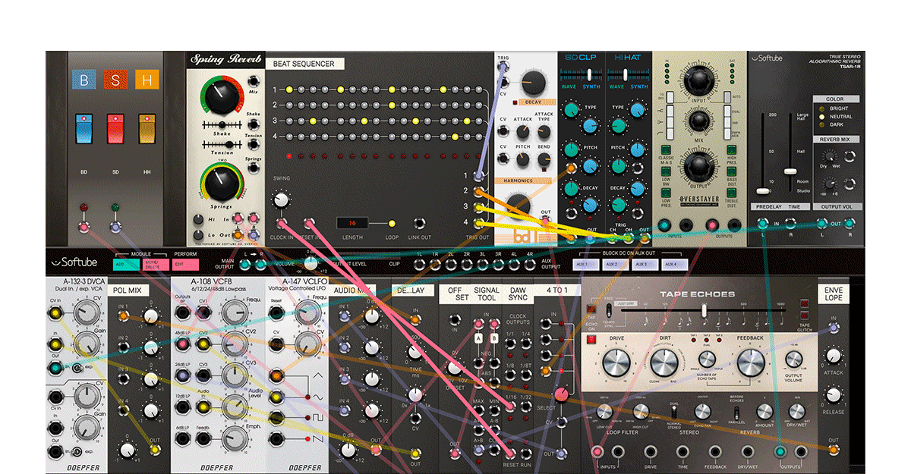Toggle the blue BD rocker switch
This screenshot has width=911, height=474.
(84, 129)
